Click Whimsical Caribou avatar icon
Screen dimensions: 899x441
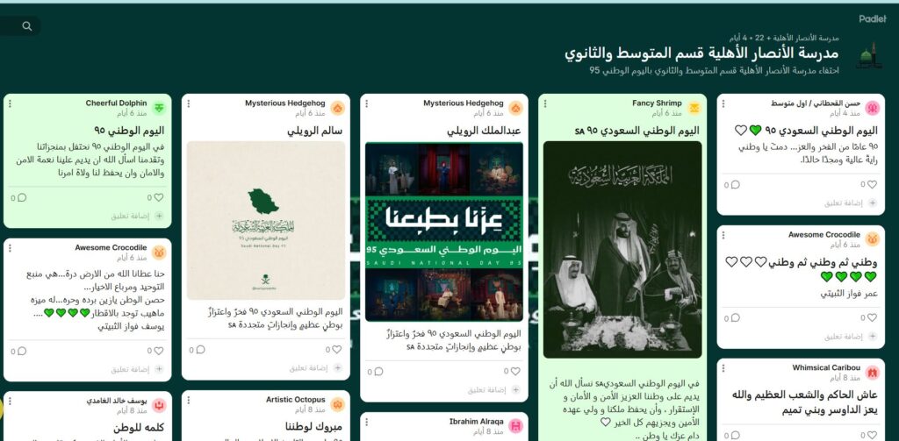click(873, 373)
